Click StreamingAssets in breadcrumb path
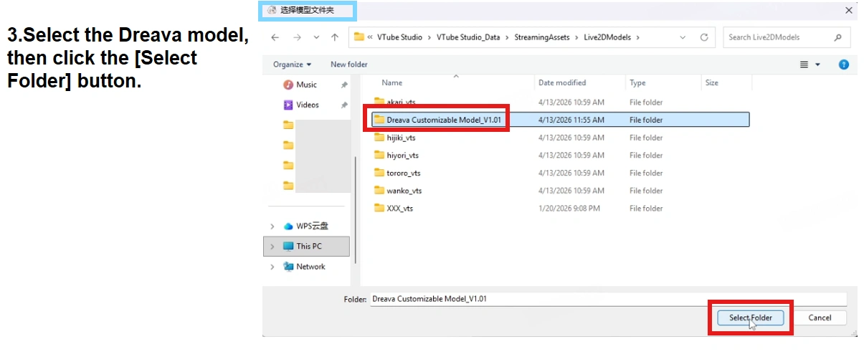 (541, 37)
